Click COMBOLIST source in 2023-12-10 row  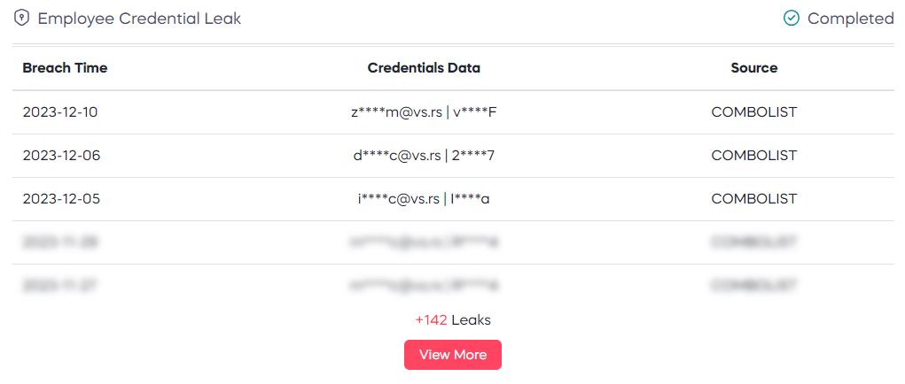tap(753, 112)
